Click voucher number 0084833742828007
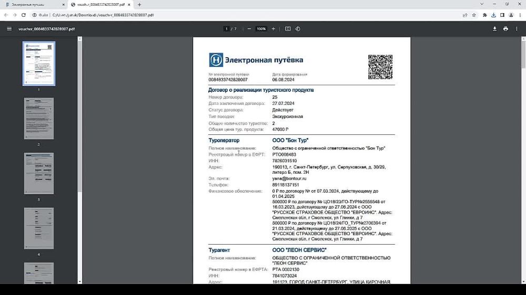Viewport: 526px width, 295px height. [x=228, y=80]
